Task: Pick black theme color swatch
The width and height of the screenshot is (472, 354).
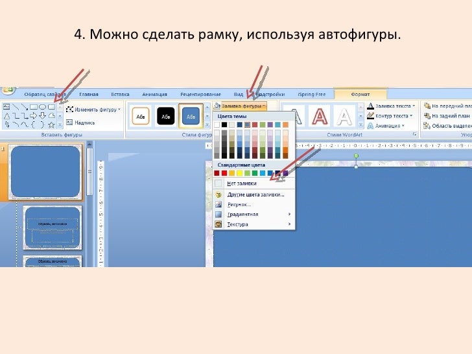Action: (x=224, y=124)
